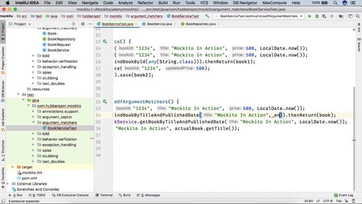Open the Analyze menu
The image size is (362, 204).
click(125, 3)
